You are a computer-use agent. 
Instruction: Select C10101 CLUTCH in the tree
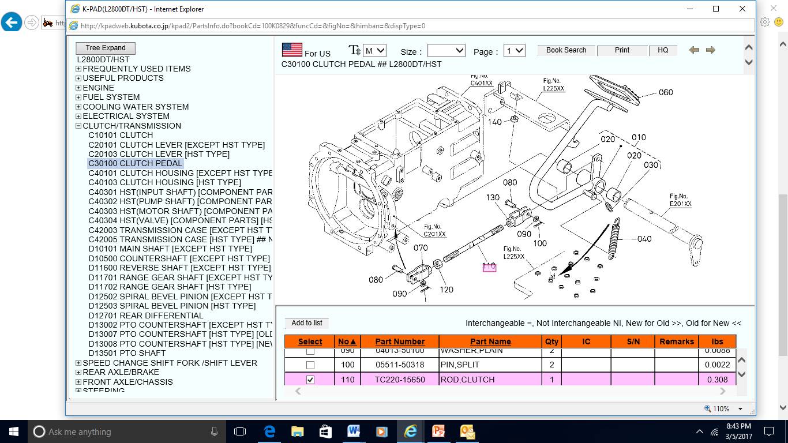pyautogui.click(x=121, y=135)
